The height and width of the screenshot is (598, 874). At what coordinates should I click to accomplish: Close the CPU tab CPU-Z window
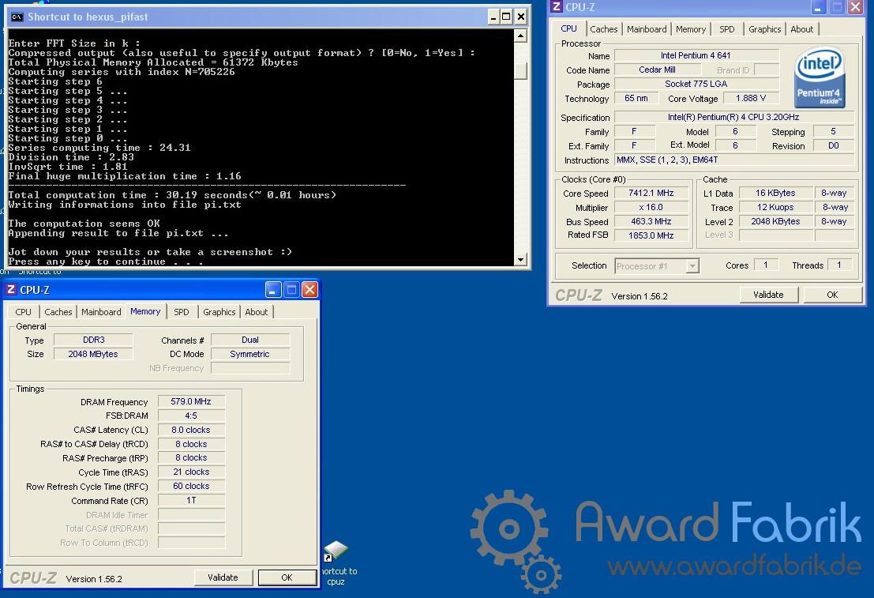pos(855,7)
